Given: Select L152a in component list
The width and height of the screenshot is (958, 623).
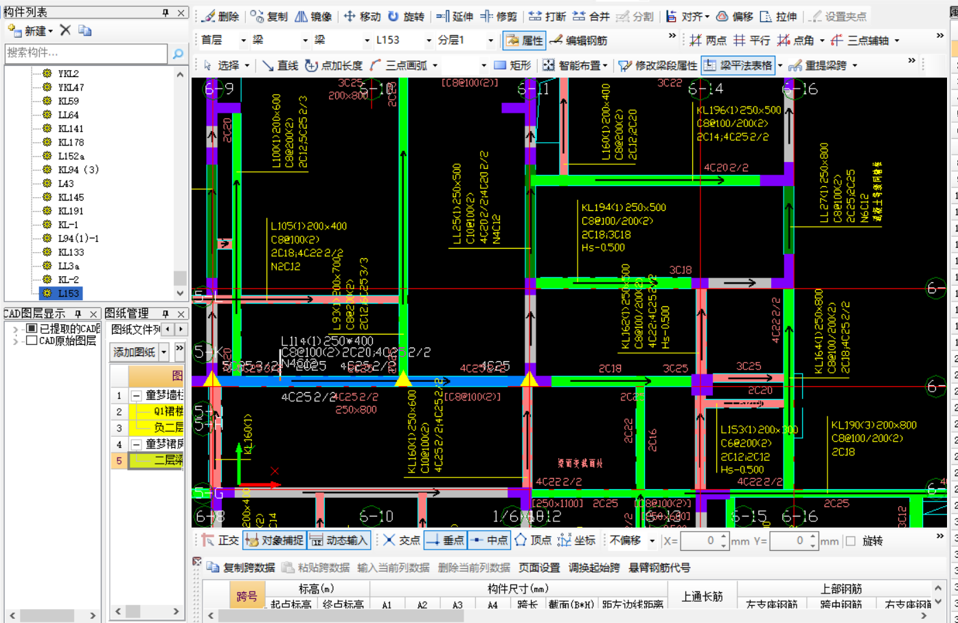Looking at the screenshot, I should (71, 156).
